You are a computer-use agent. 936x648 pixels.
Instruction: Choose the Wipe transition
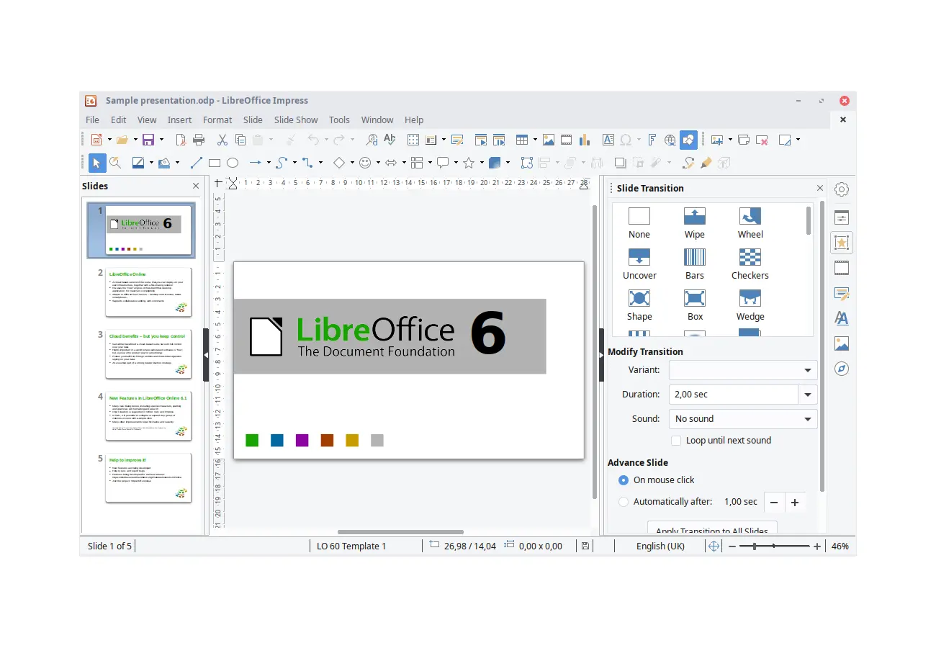pos(695,223)
